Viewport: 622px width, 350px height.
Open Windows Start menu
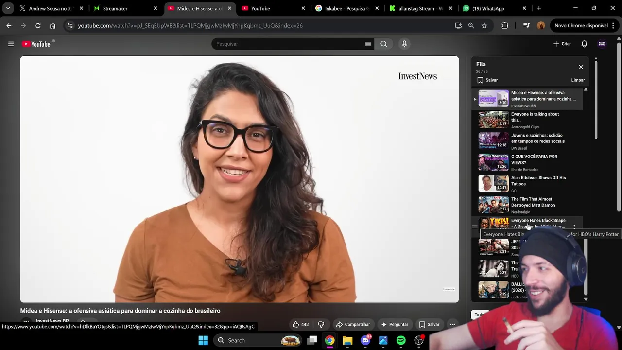(203, 340)
